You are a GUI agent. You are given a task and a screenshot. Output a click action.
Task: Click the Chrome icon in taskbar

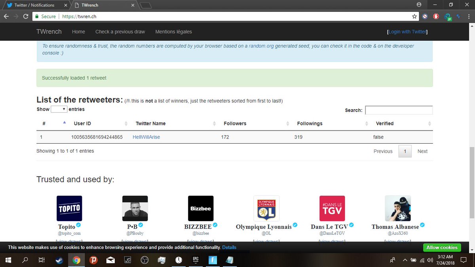76,260
